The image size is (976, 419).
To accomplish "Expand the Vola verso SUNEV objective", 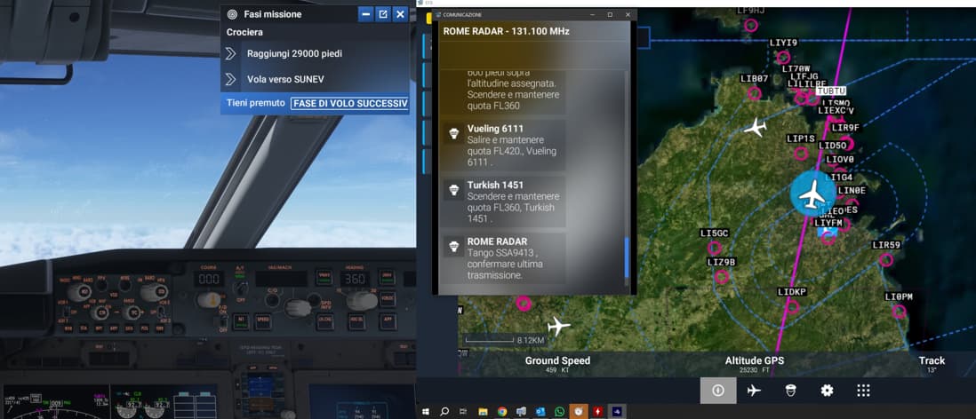I will (x=231, y=80).
